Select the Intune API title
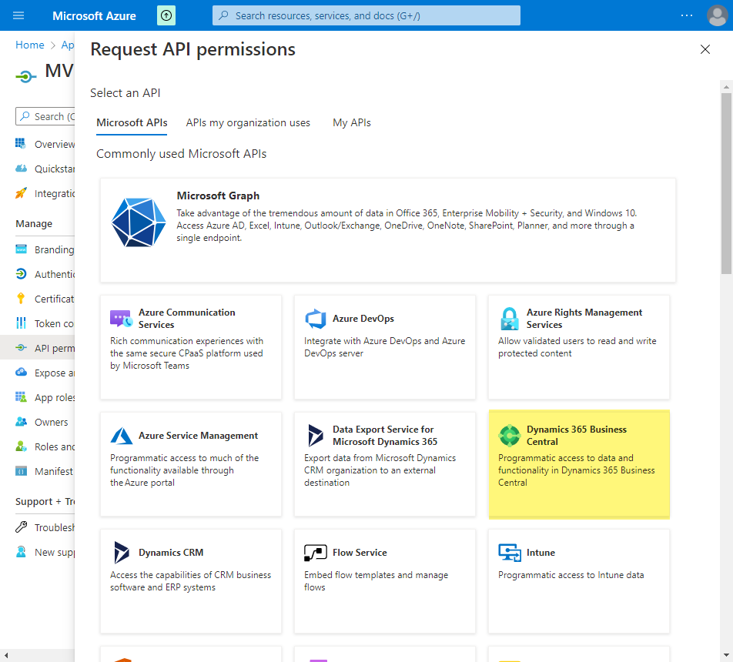 tap(541, 552)
